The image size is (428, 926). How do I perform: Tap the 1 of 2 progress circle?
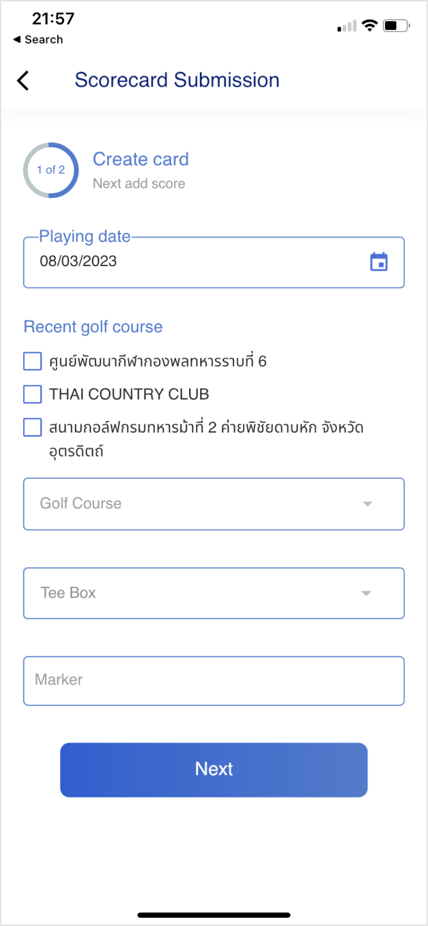(51, 170)
